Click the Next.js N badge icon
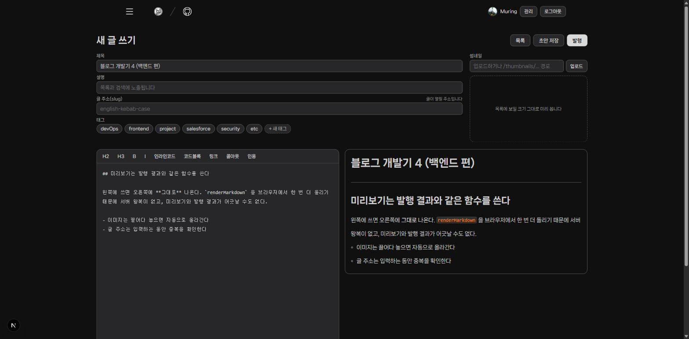The image size is (689, 339). pos(14,325)
